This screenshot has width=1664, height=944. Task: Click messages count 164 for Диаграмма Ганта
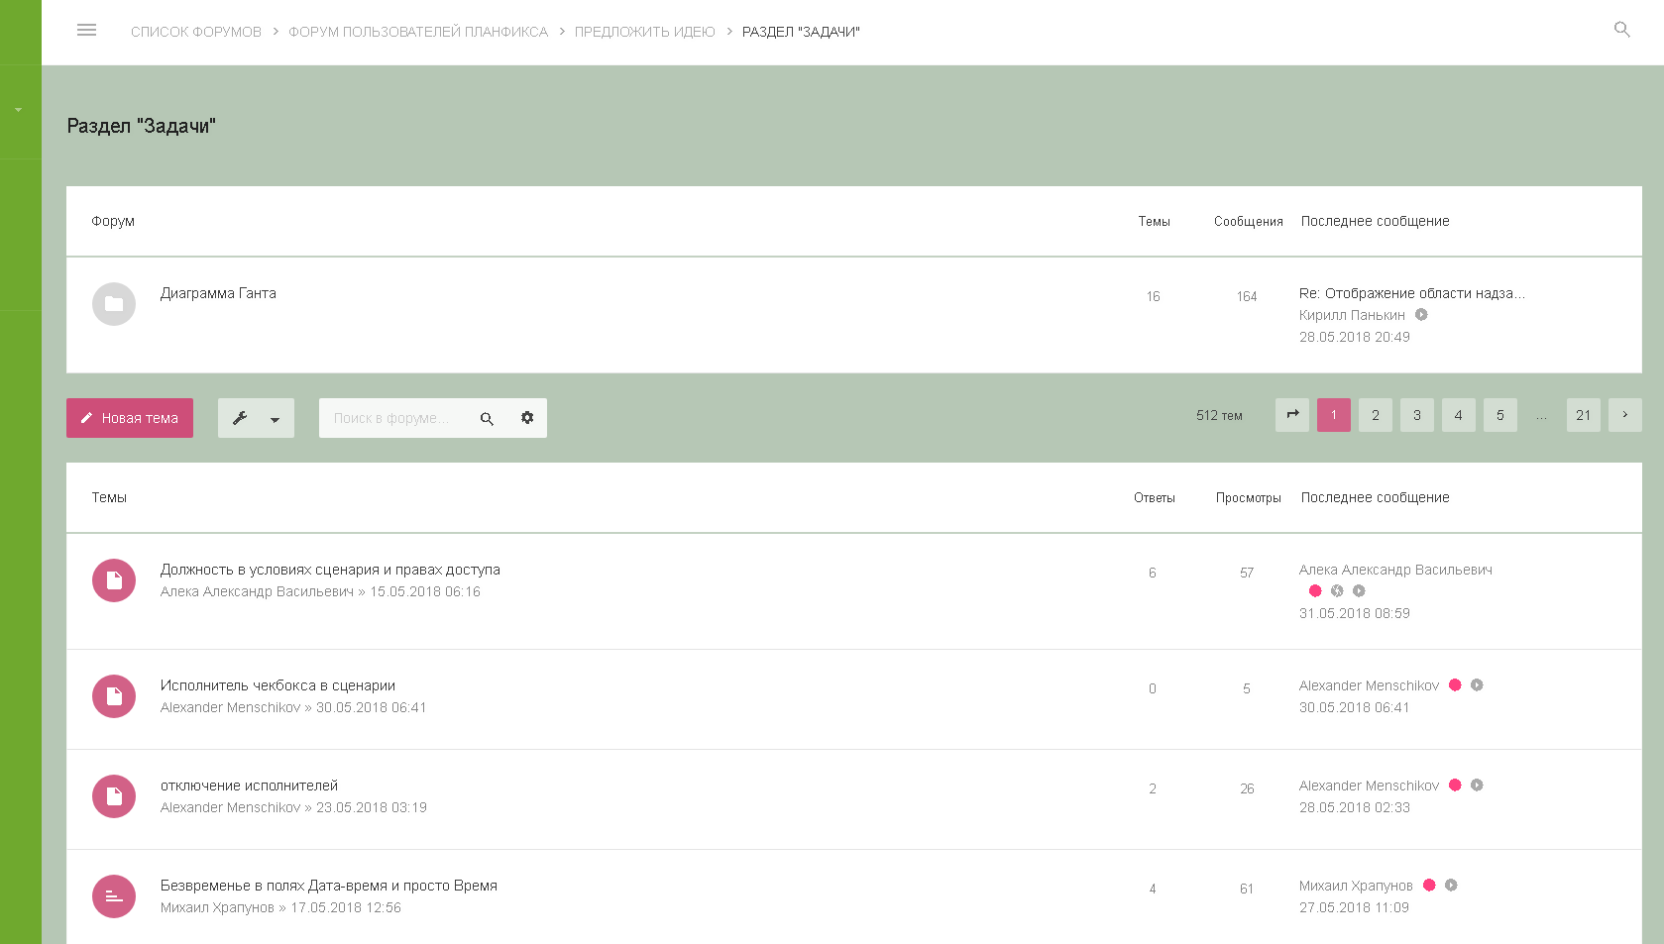[x=1247, y=296]
